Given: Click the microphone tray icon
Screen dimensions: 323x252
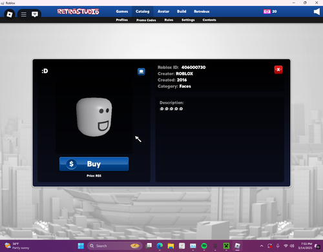Looking at the screenshot, I should tap(278, 246).
